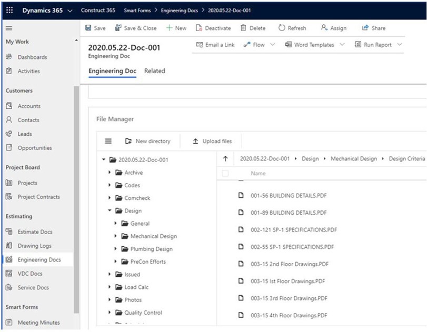
Task: Click the Delete trash icon
Action: [243, 28]
